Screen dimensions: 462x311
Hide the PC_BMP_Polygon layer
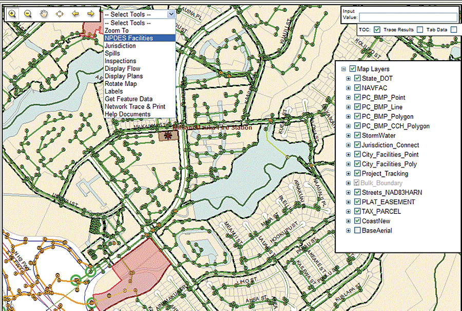click(x=357, y=116)
